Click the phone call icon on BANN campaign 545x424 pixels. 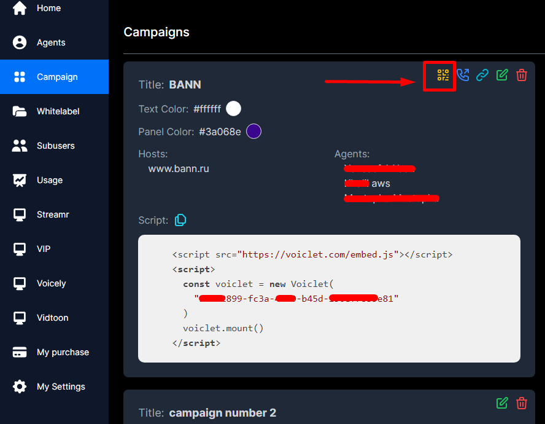coord(463,75)
